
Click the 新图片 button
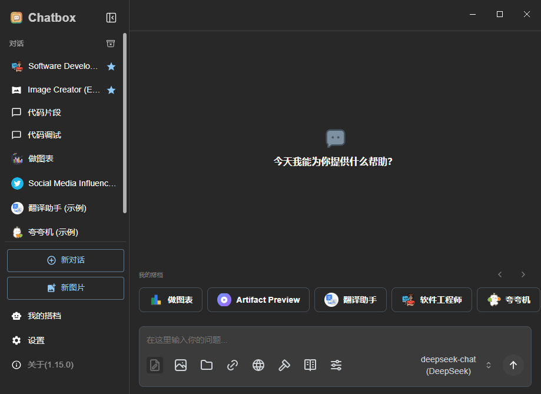[x=65, y=289]
